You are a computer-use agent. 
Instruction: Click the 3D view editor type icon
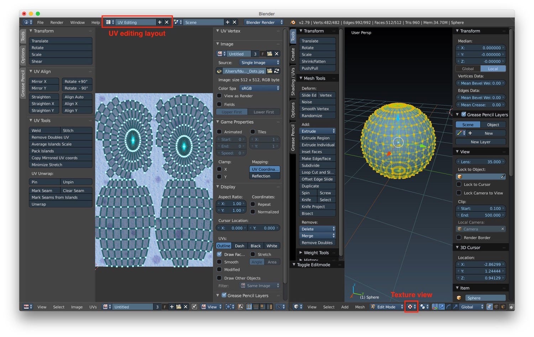point(298,307)
